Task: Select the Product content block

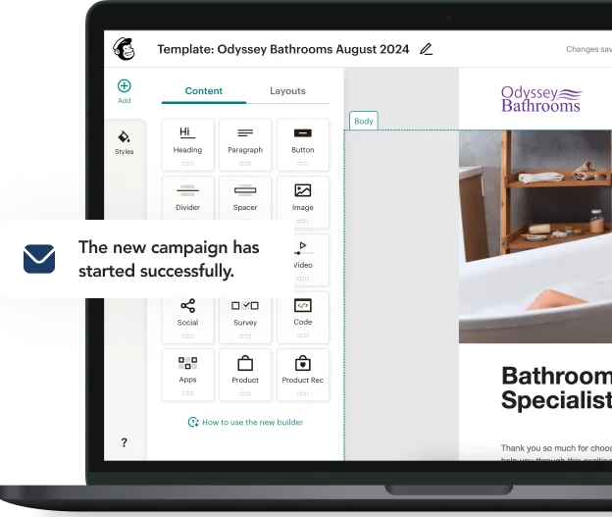Action: 245,375
